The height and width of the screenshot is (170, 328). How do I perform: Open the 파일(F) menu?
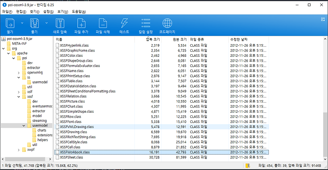coord(7,12)
